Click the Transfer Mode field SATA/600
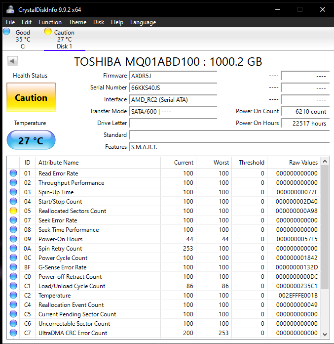This screenshot has height=344, width=334. coord(173,111)
